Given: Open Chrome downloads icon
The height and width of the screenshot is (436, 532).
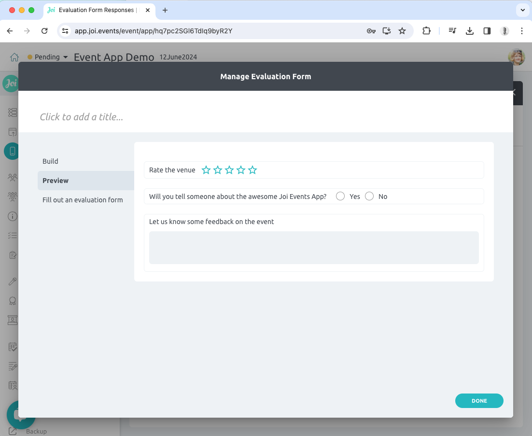Looking at the screenshot, I should [x=469, y=31].
